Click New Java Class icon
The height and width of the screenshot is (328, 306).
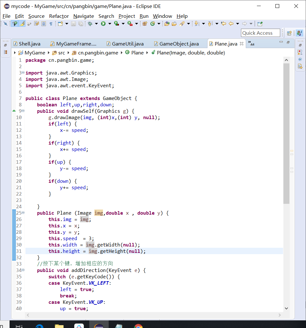pyautogui.click(x=153, y=24)
